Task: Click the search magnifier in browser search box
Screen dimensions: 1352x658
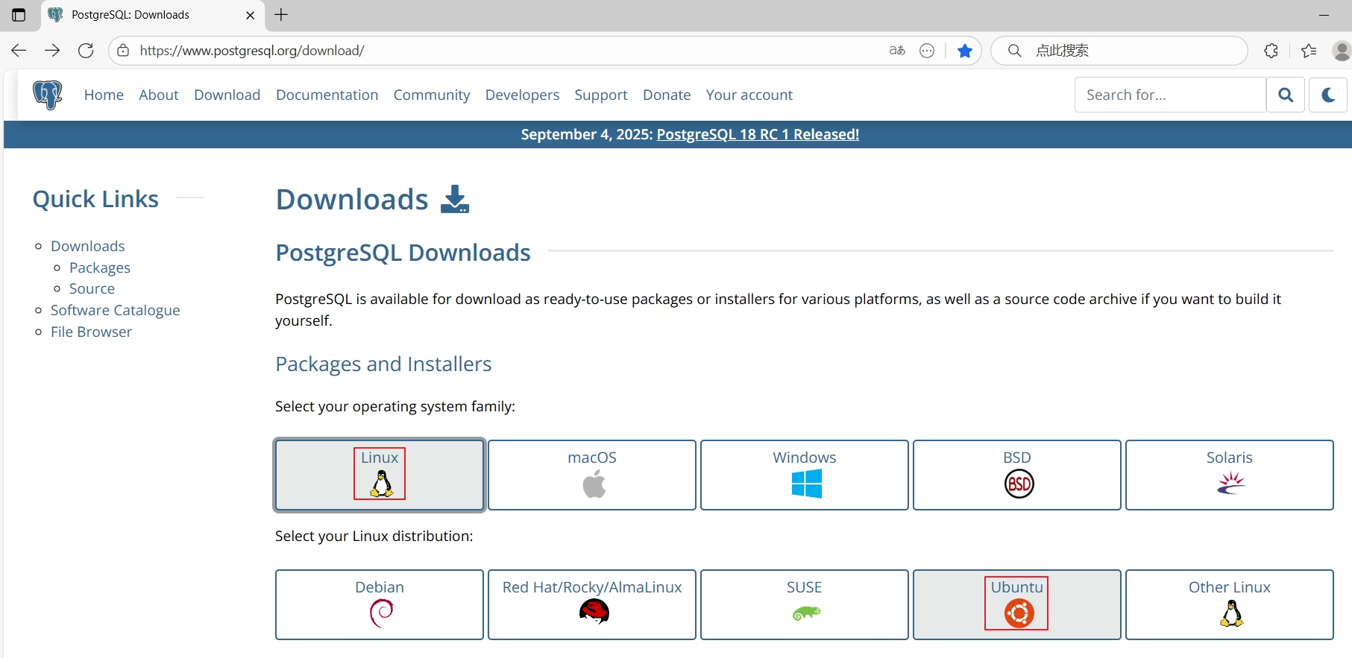Action: (1015, 51)
